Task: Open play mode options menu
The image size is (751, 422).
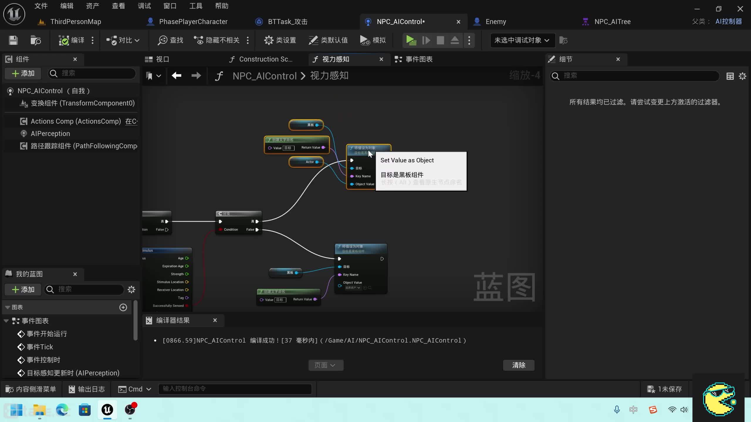Action: (x=469, y=40)
